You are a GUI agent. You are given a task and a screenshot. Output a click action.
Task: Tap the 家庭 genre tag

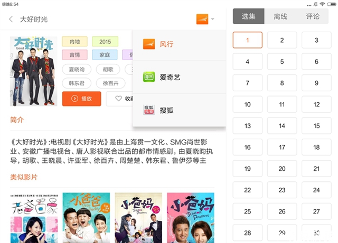[105, 55]
